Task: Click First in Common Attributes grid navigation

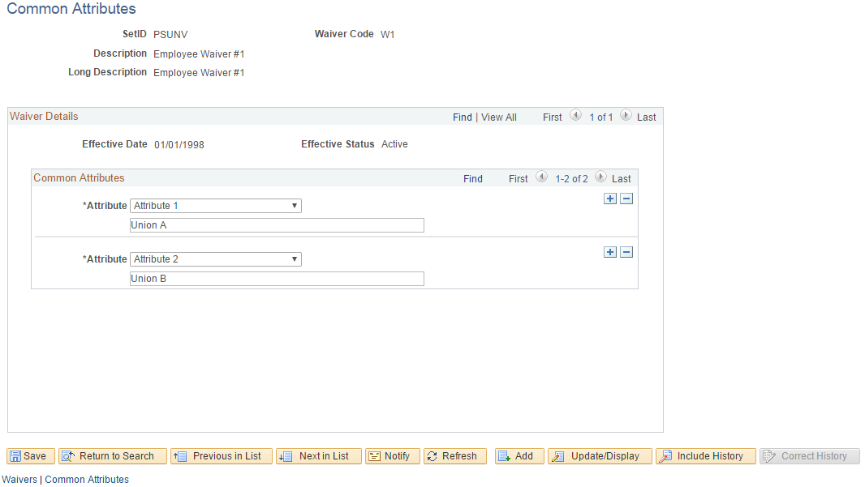Action: tap(518, 179)
